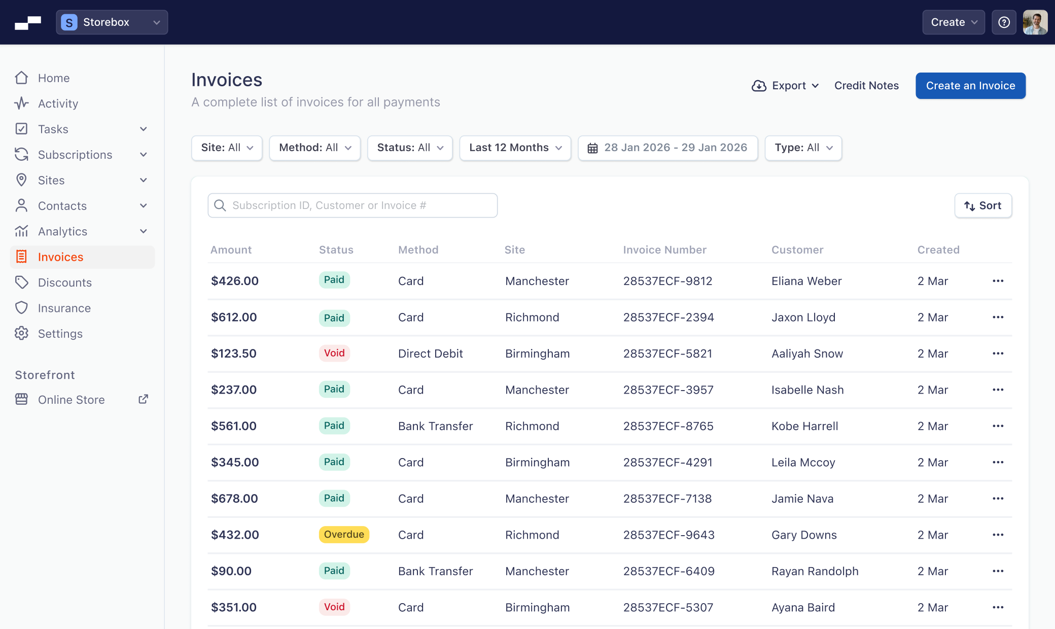This screenshot has width=1055, height=629.
Task: Open Discounts via its tag icon
Action: pos(22,282)
